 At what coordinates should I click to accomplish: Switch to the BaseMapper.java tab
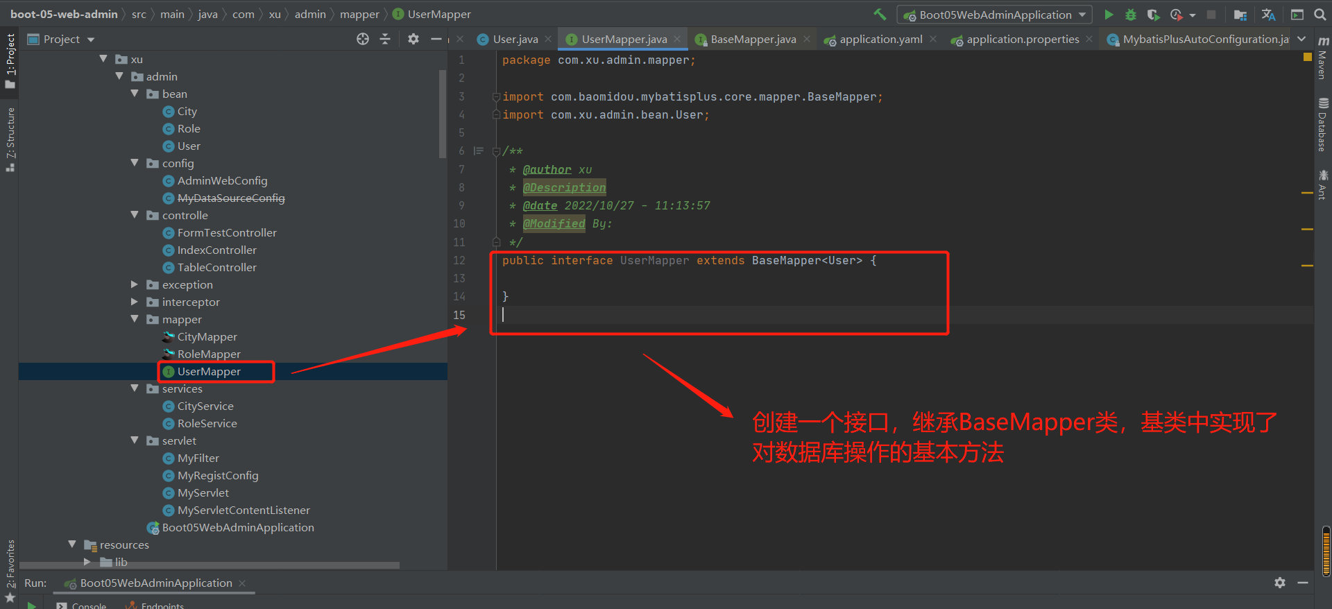coord(753,40)
